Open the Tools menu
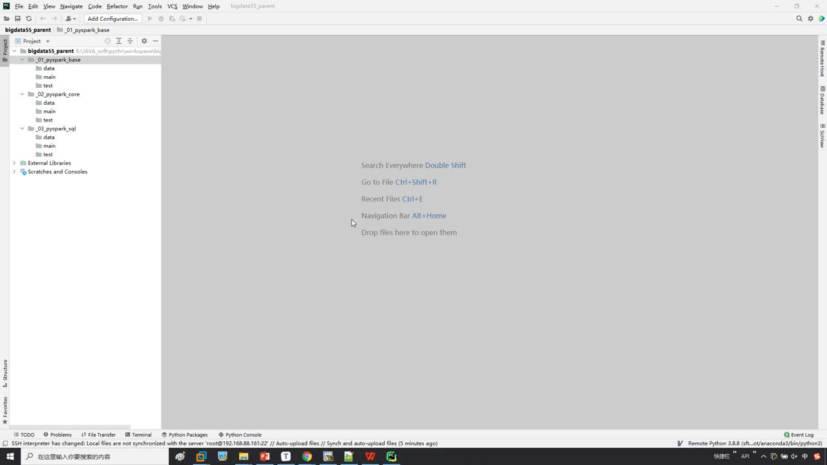This screenshot has width=827, height=465. 154,6
